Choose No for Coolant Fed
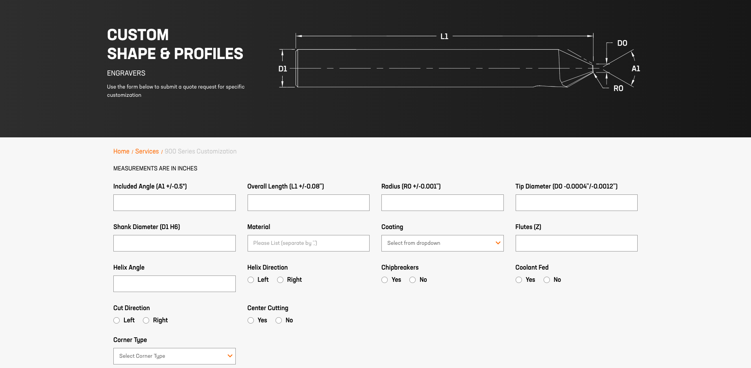The width and height of the screenshot is (751, 368). (547, 280)
